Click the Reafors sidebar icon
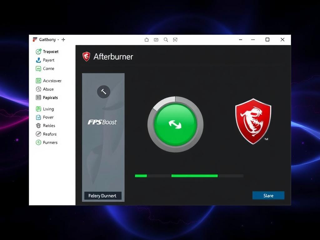320x240 pixels. 38,134
